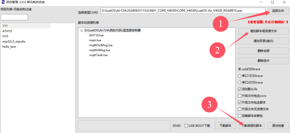The height and width of the screenshot is (133, 290).
Task: Focus the project name filter field
Action: (x=14, y=17)
